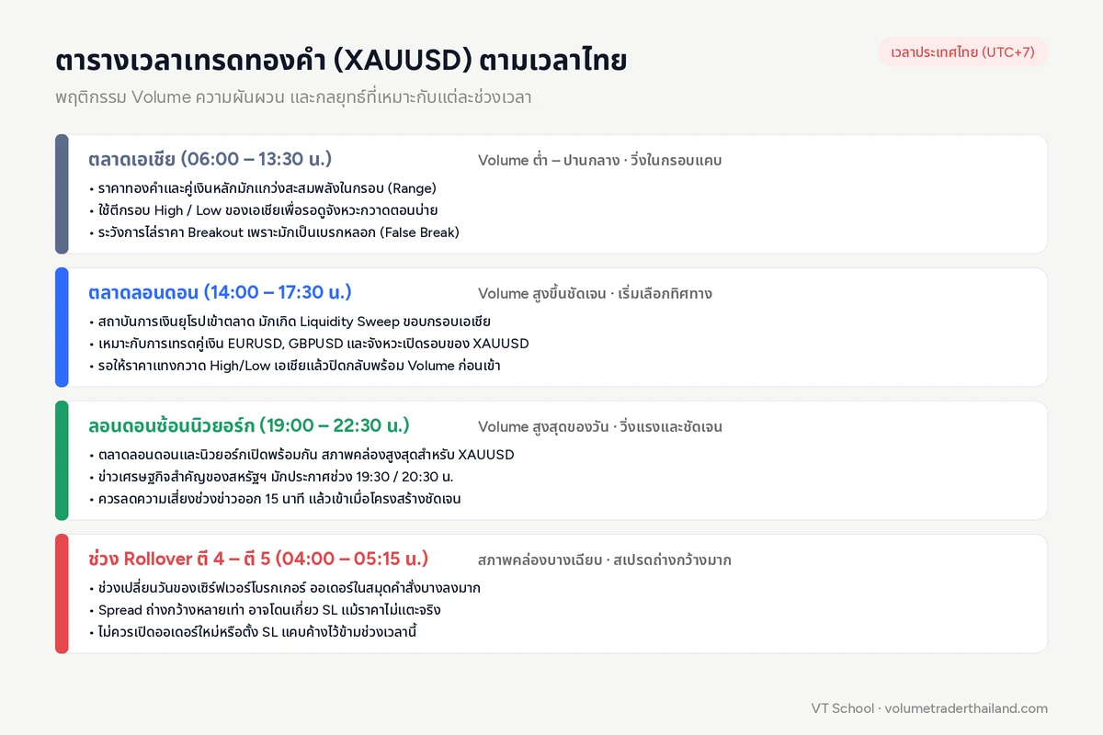This screenshot has width=1103, height=735.
Task: Click the text Volume สูงขึ้นชัดเจน · เริ่มเลือกทิศทาง
Action: pyautogui.click(x=595, y=293)
